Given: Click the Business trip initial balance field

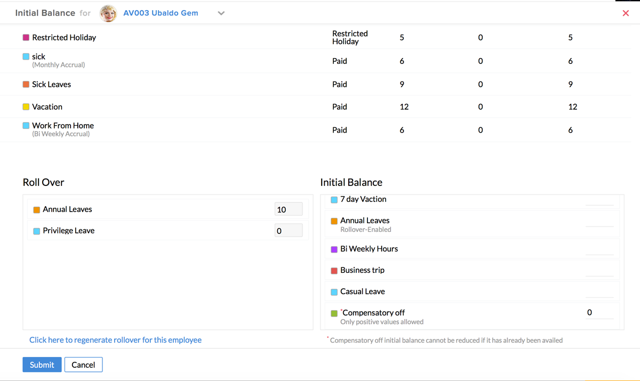Looking at the screenshot, I should (599, 270).
